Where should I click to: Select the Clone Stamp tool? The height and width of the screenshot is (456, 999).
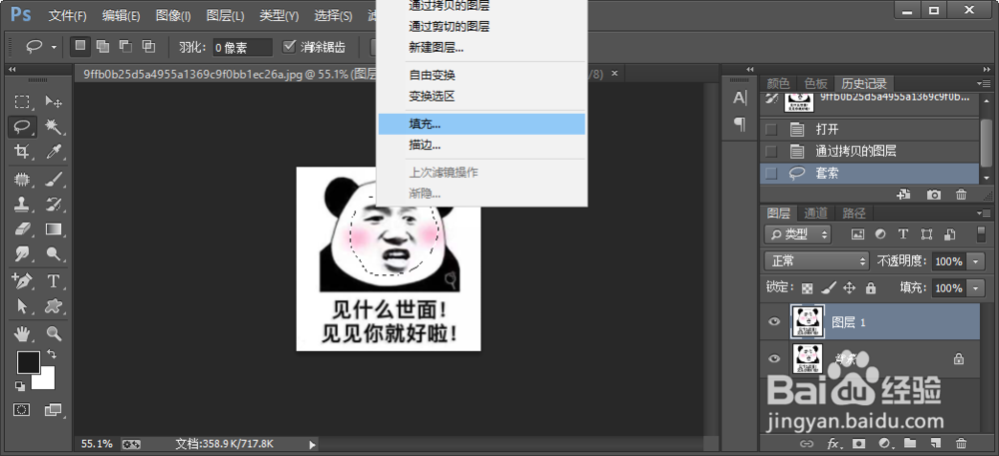pyautogui.click(x=22, y=205)
